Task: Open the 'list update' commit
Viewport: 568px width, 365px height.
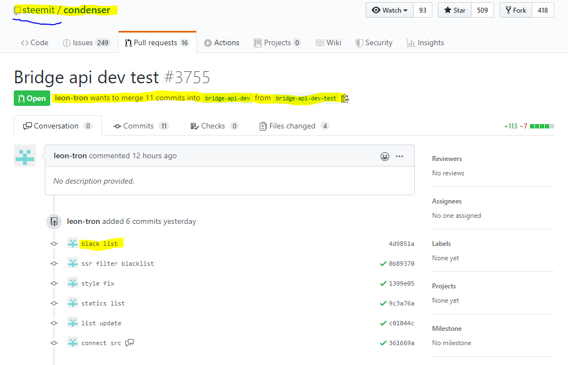Action: click(x=101, y=323)
